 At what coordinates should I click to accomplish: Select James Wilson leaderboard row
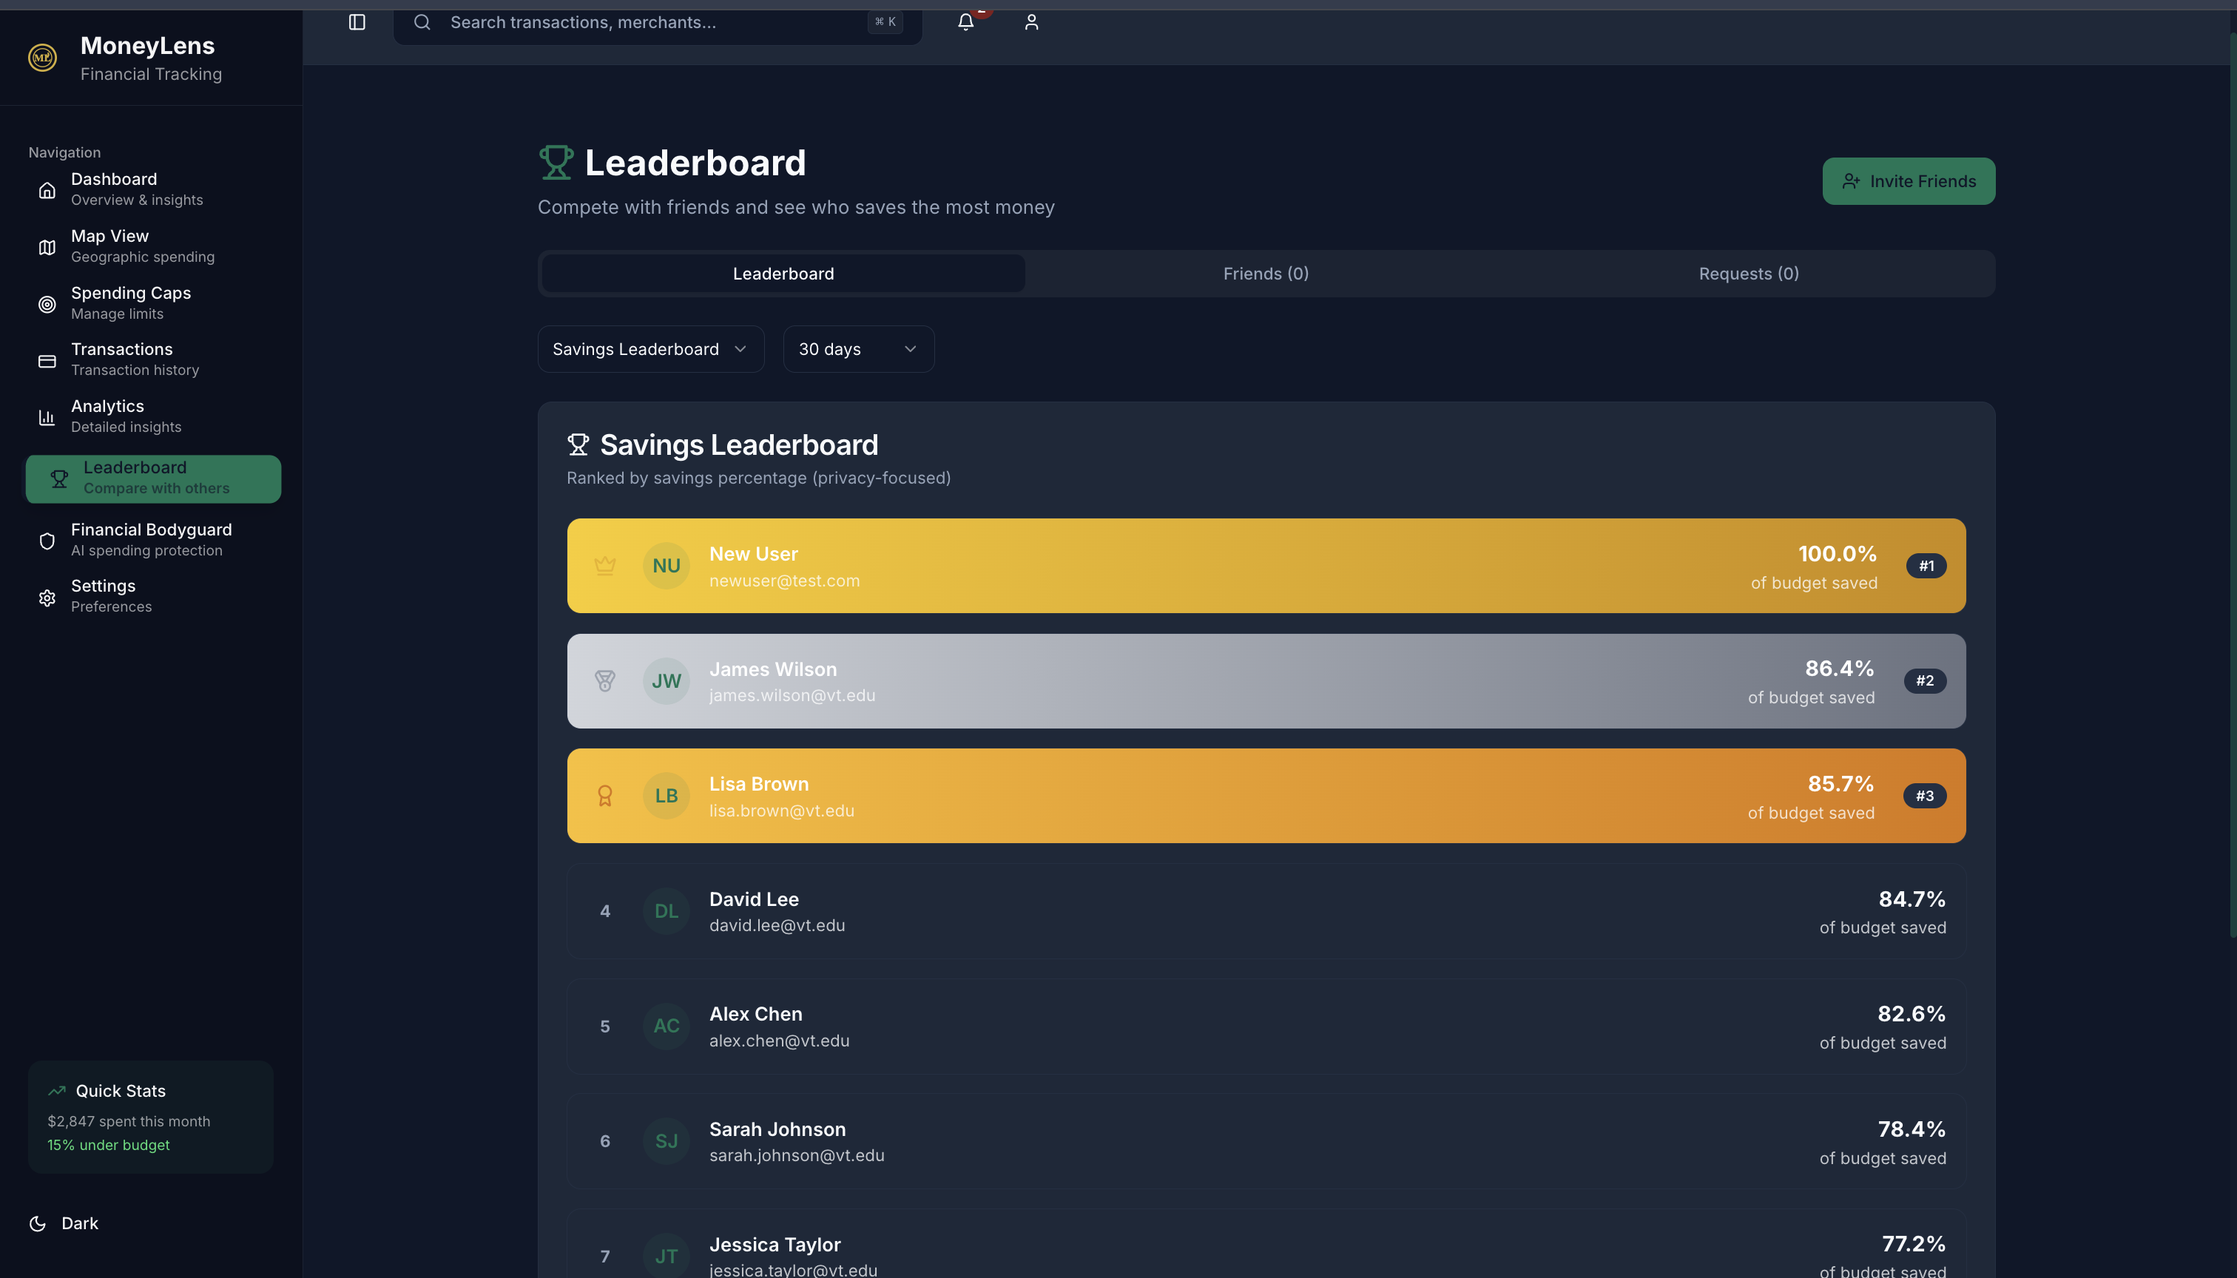1265,681
